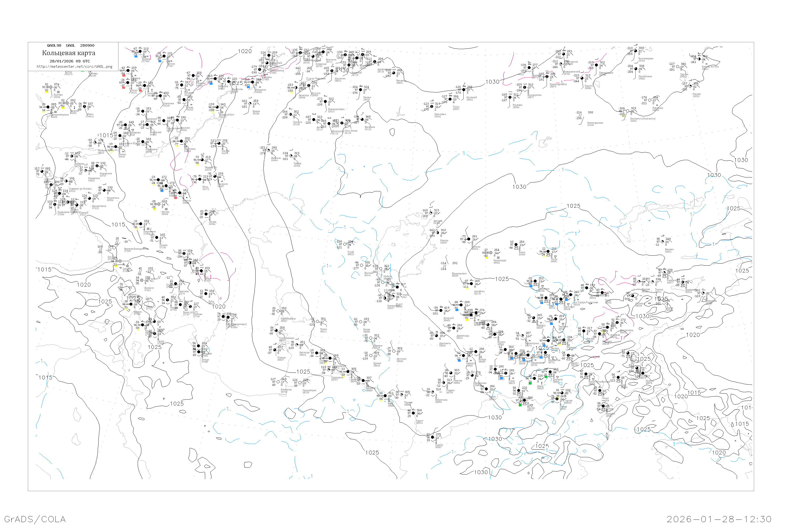Click the Эльтон station circle marker

(219, 144)
